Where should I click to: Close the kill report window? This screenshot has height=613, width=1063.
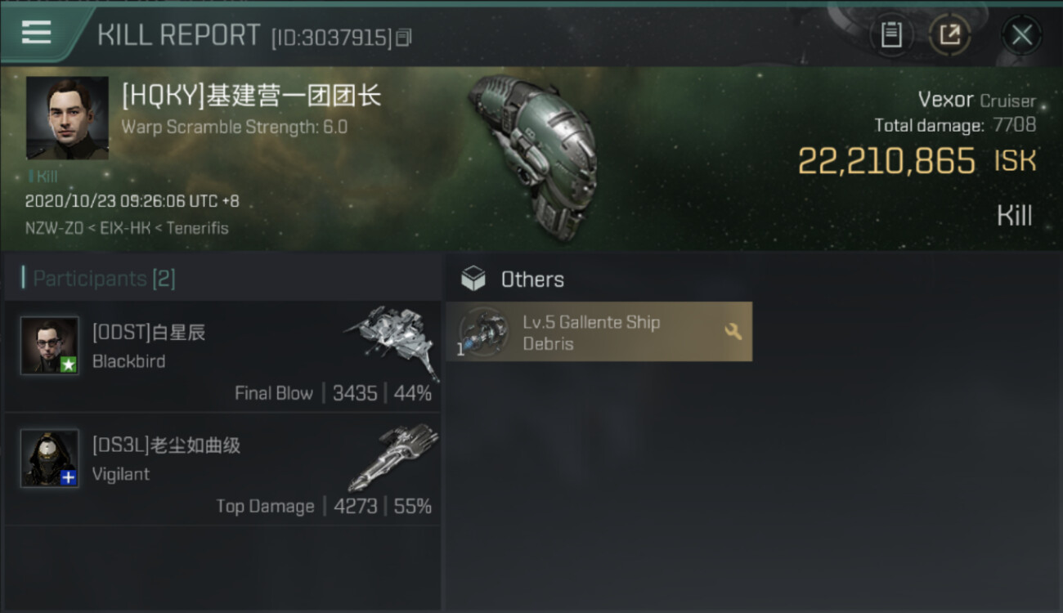1021,35
